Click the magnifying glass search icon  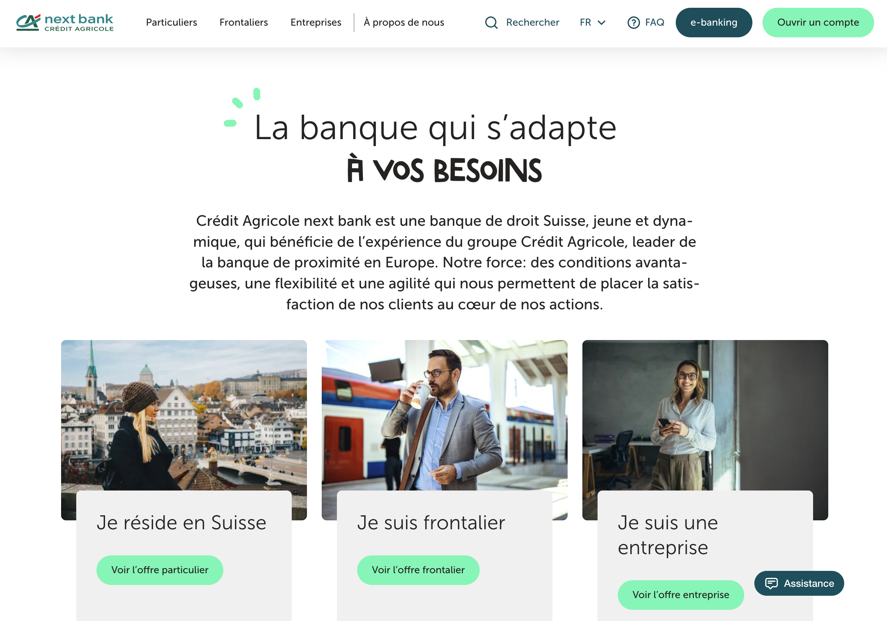[x=491, y=23]
